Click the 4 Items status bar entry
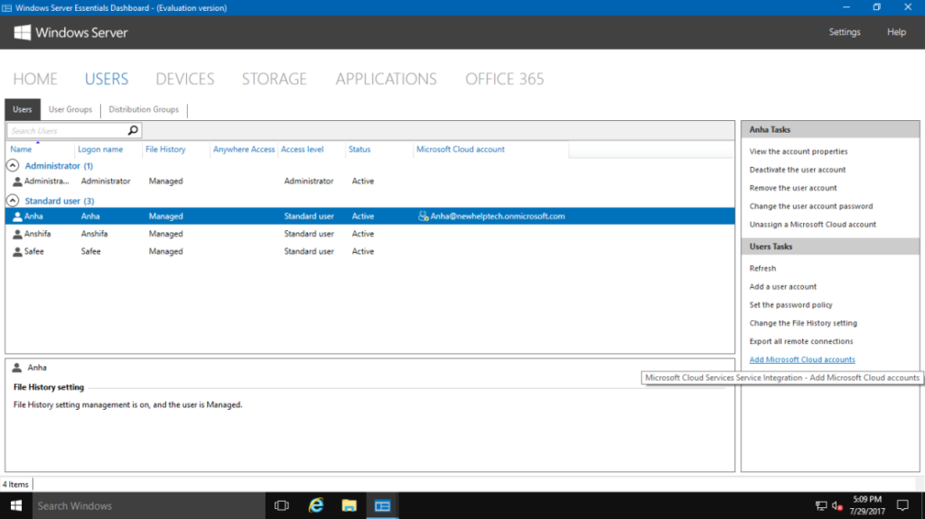The height and width of the screenshot is (519, 925). [x=15, y=484]
